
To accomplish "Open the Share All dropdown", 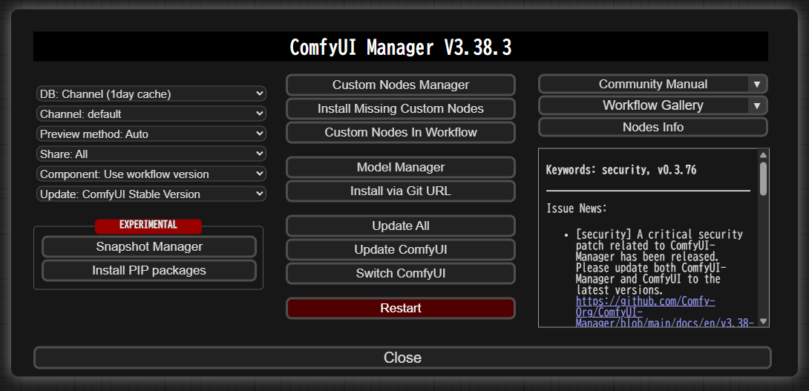I will 151,154.
